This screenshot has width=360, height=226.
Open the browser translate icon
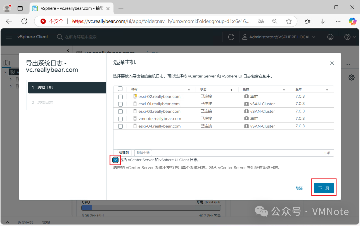tap(261, 21)
